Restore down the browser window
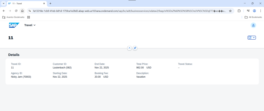This screenshot has width=264, height=111. coord(253,3)
